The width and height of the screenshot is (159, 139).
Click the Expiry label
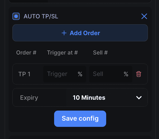click(x=29, y=98)
